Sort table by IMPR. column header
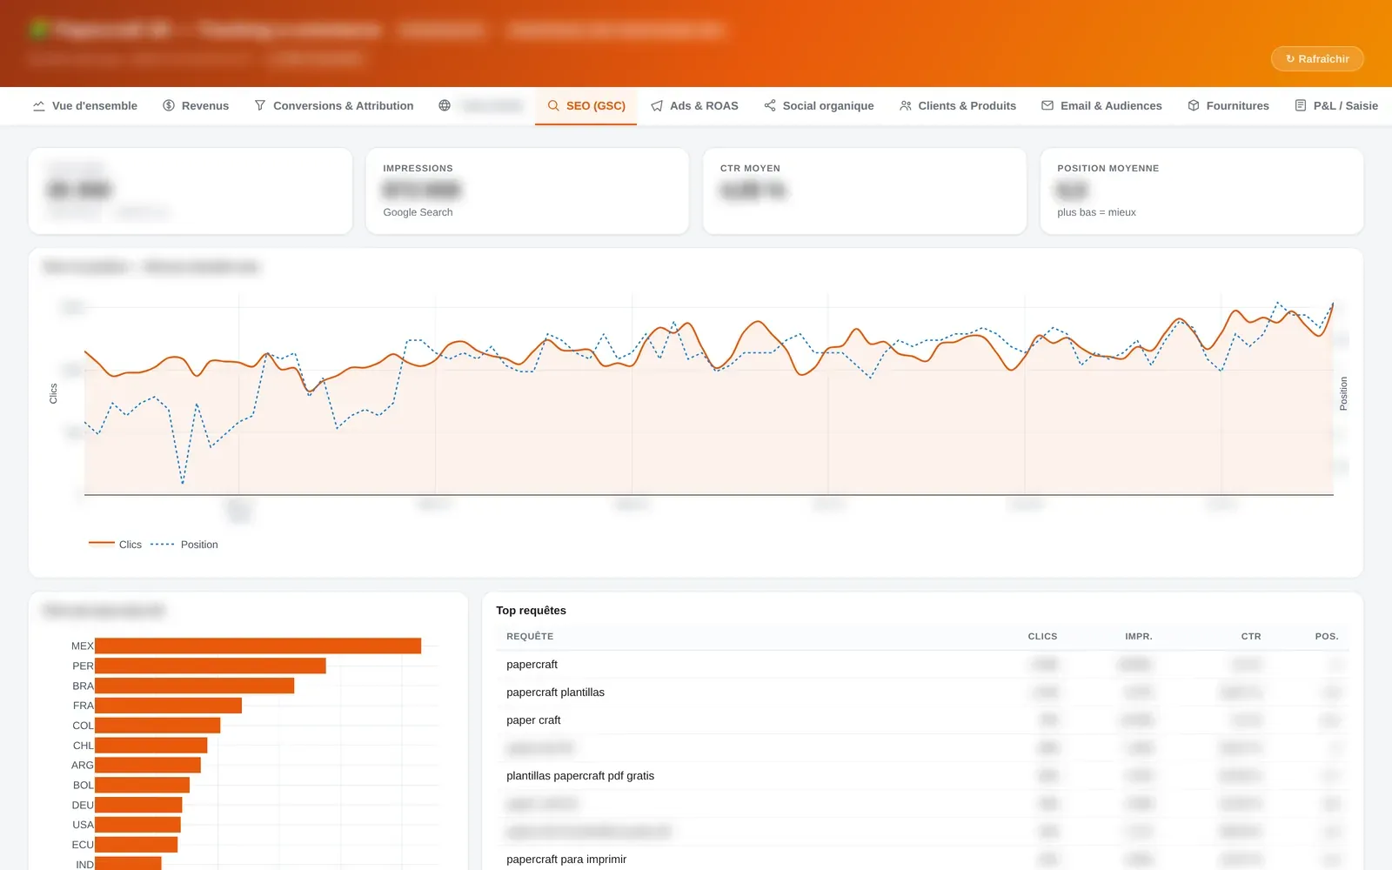This screenshot has height=870, width=1392. [x=1138, y=637]
